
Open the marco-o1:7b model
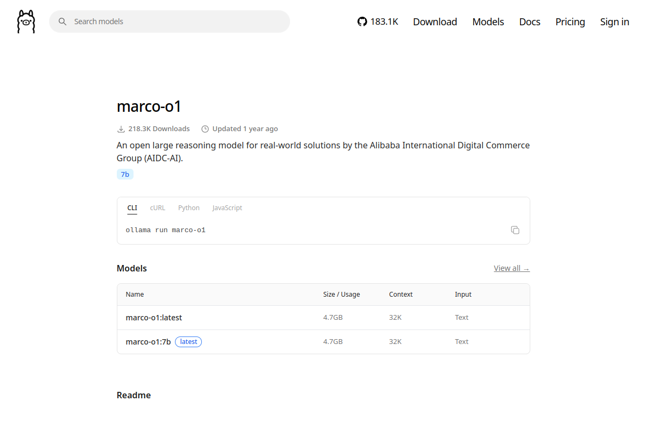[x=148, y=342]
